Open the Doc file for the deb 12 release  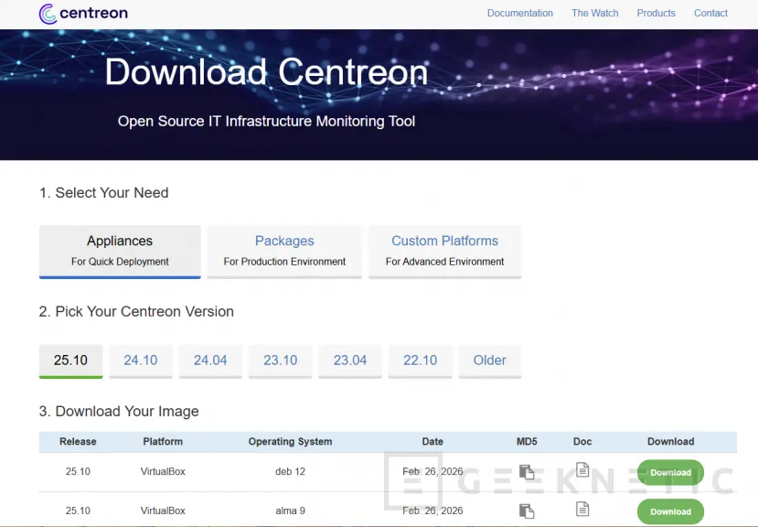(x=582, y=470)
